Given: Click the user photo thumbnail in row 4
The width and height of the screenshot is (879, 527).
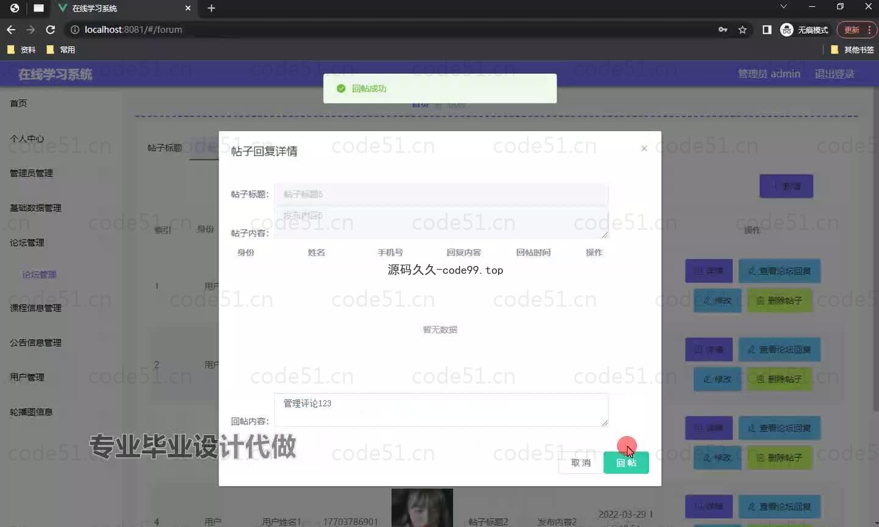Looking at the screenshot, I should pyautogui.click(x=422, y=507).
